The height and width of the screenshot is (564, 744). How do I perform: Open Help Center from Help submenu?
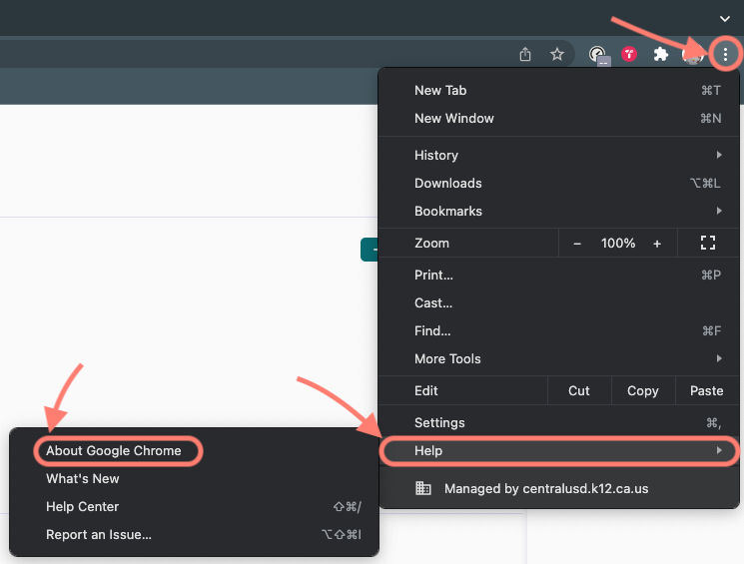click(194, 507)
